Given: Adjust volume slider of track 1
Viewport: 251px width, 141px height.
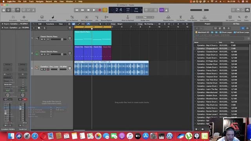Looking at the screenshot, I should pos(58,39).
